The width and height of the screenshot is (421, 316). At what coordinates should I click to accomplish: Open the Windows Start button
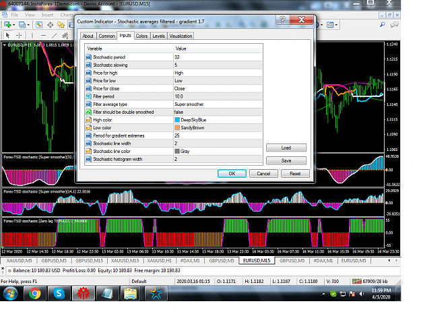point(11,293)
